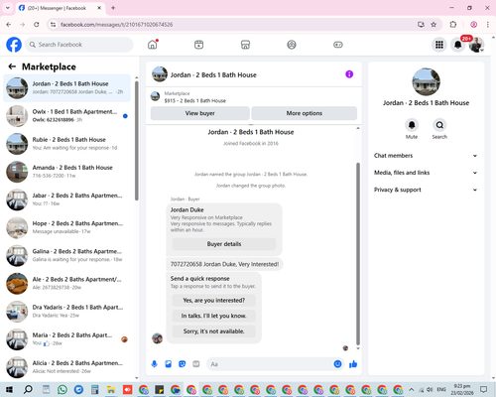496x397 pixels.
Task: Open Alicia 2 Beds 2 Baths Apartment chat
Action: (67, 367)
